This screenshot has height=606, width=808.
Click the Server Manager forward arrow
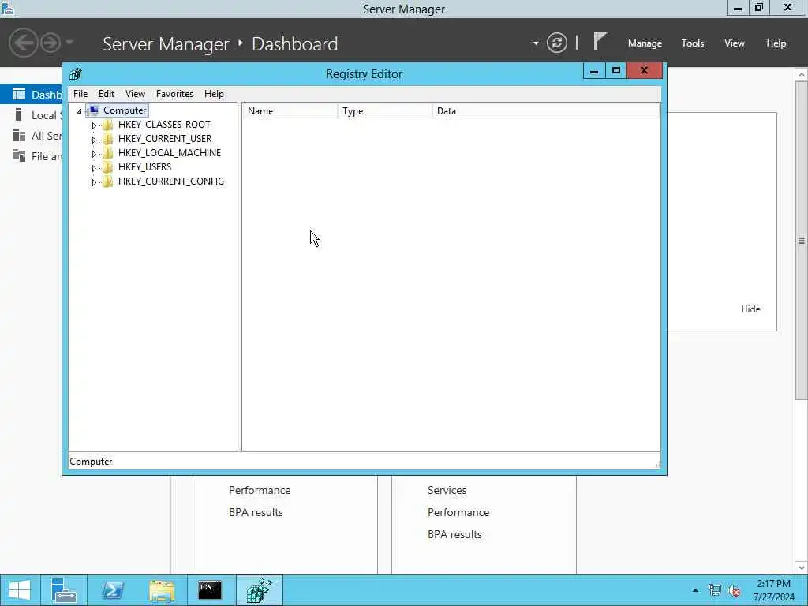tap(50, 43)
